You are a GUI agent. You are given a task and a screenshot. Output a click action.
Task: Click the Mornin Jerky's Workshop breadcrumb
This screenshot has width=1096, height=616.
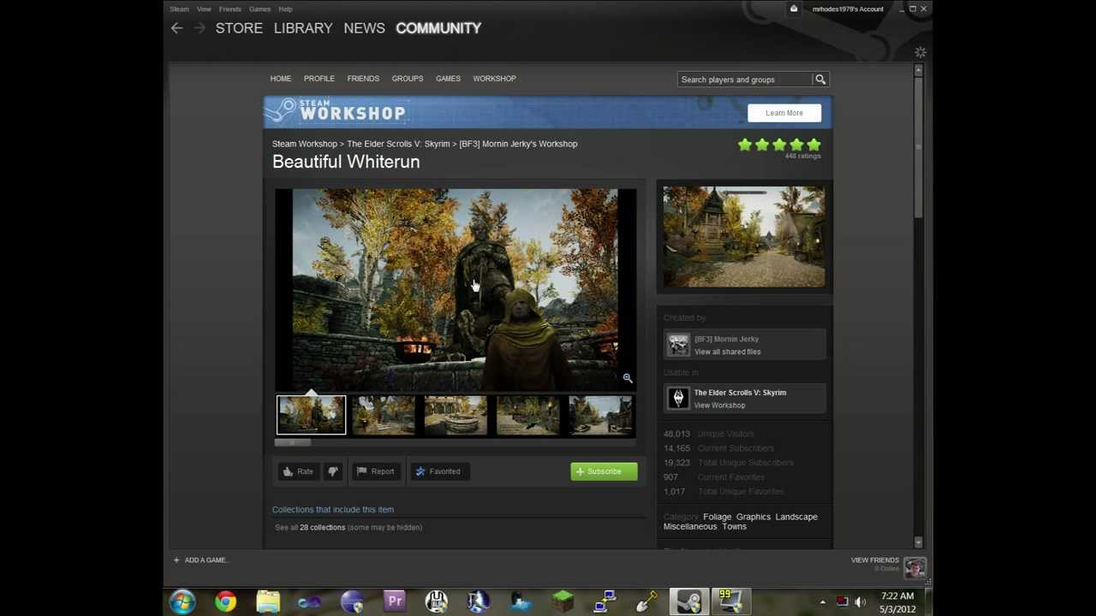point(518,144)
